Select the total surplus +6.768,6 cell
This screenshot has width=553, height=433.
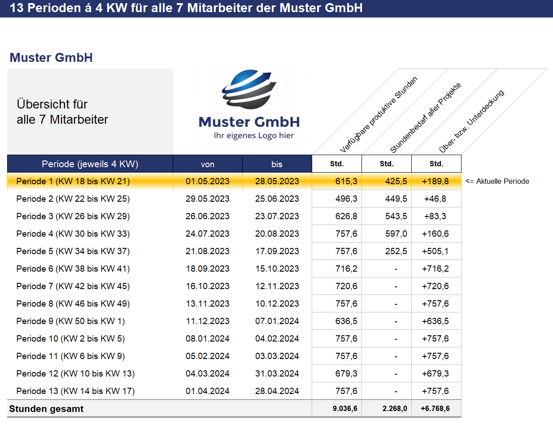(x=436, y=408)
